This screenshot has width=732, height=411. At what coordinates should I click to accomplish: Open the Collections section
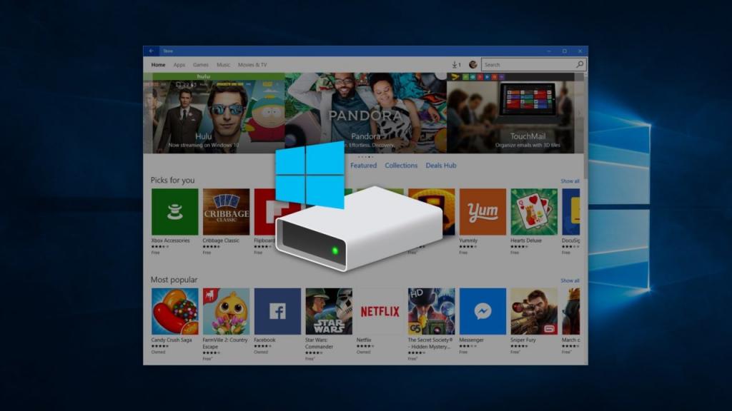[x=401, y=165]
